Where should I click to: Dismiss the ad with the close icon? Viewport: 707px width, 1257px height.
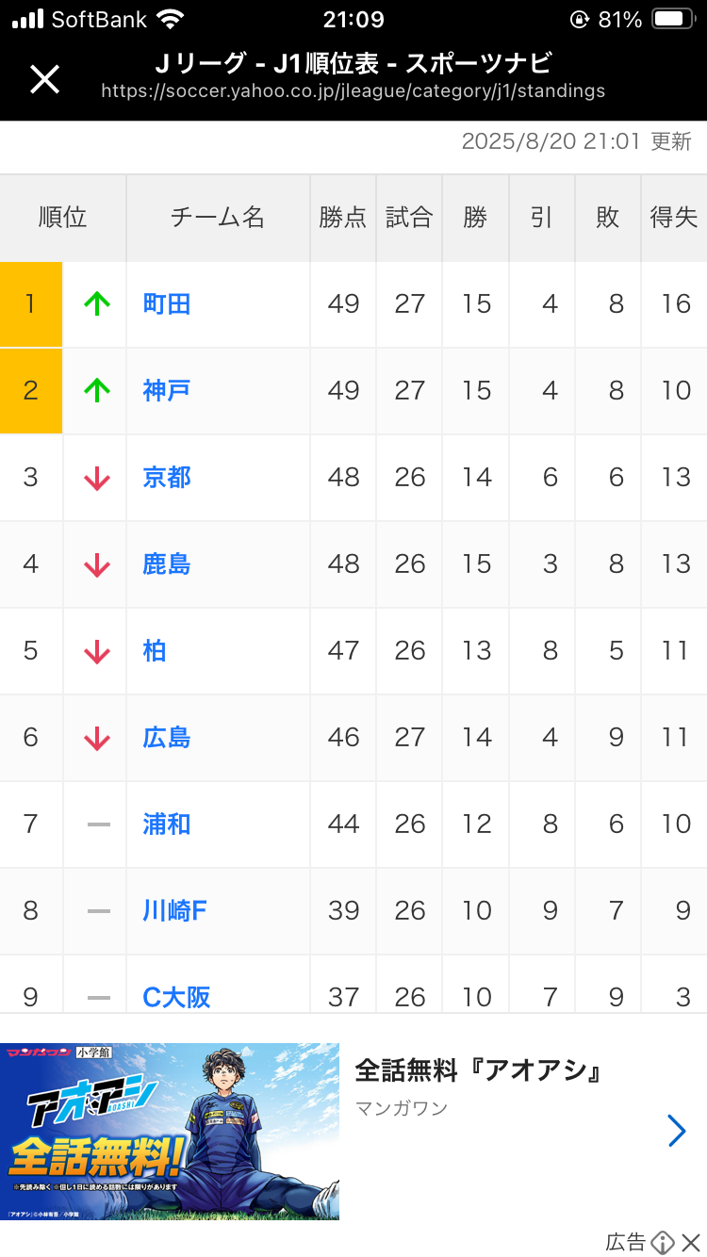tap(691, 1242)
